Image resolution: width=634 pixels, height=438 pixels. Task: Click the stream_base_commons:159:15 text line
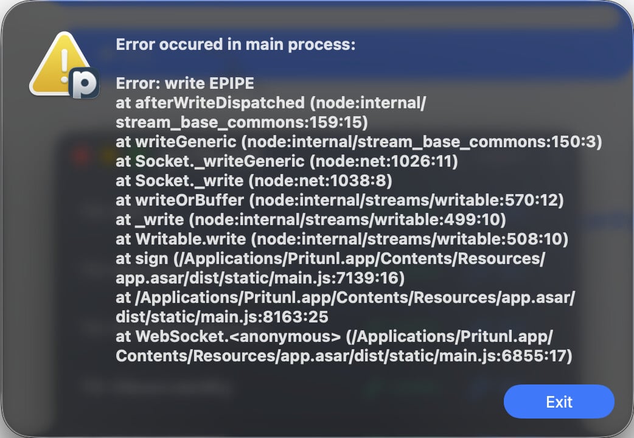point(242,122)
